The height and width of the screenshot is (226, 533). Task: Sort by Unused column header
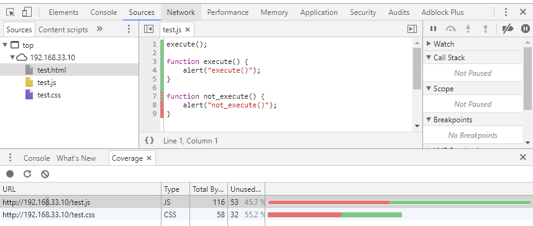[246, 189]
